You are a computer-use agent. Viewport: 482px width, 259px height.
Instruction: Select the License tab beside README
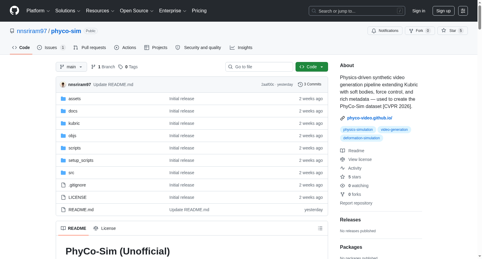[x=105, y=228]
